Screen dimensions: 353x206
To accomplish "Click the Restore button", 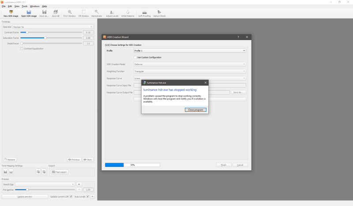I will point(10,159).
